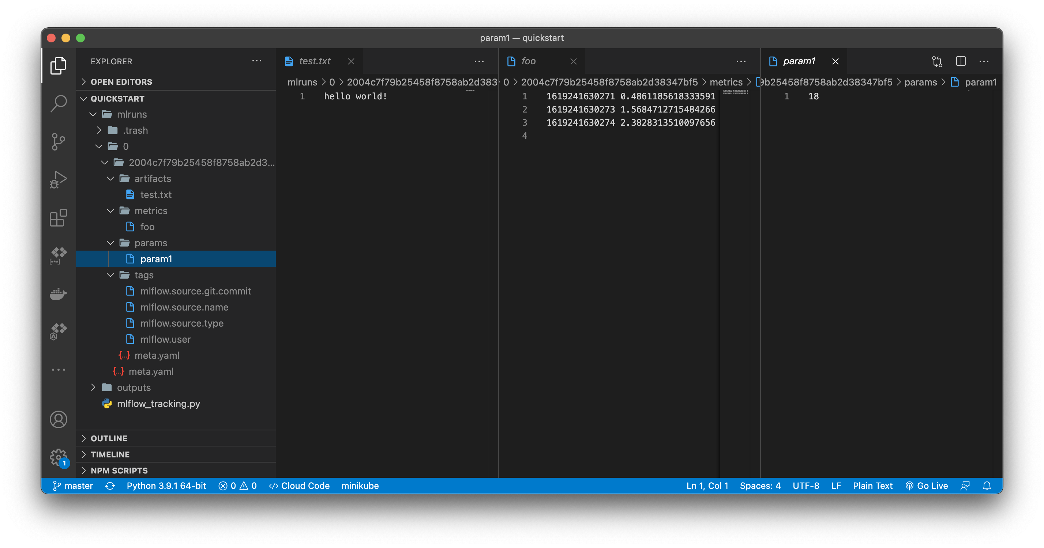Viewport: 1044px width, 548px height.
Task: Open the Docker view in activity bar
Action: click(59, 294)
